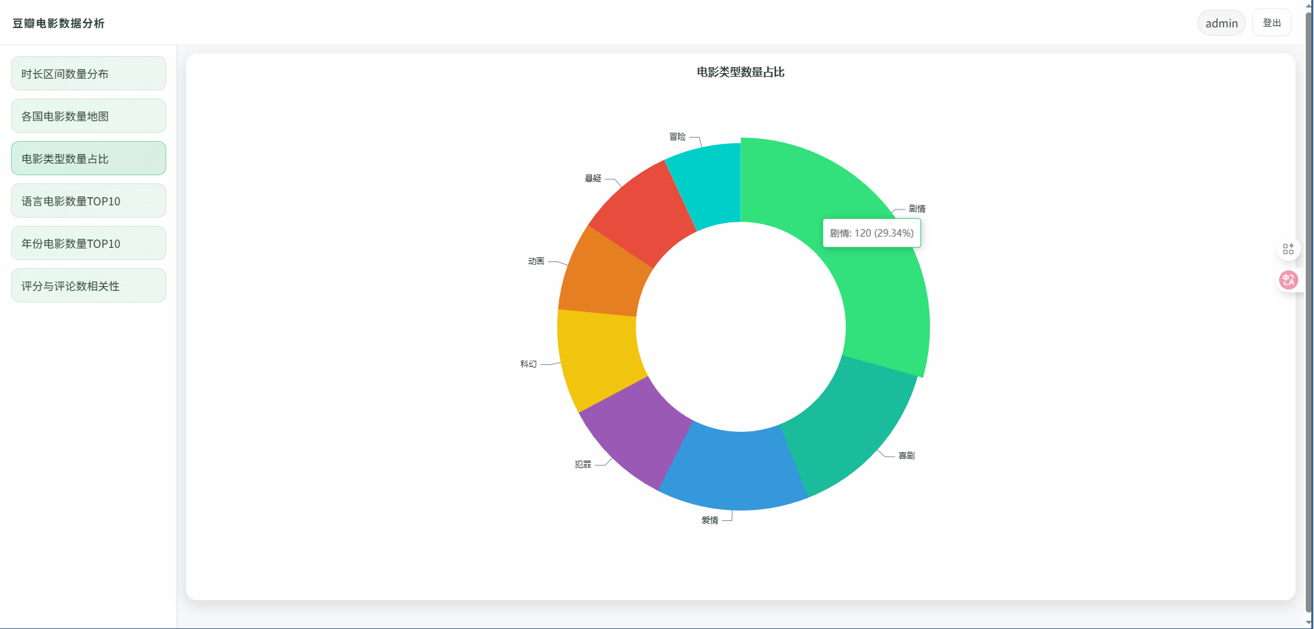The image size is (1314, 629).
Task: Go to 语言电影数量TOP10 page
Action: [x=88, y=201]
